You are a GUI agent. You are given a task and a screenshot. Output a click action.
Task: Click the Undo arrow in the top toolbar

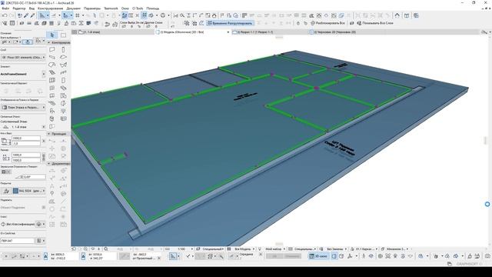[5, 15]
